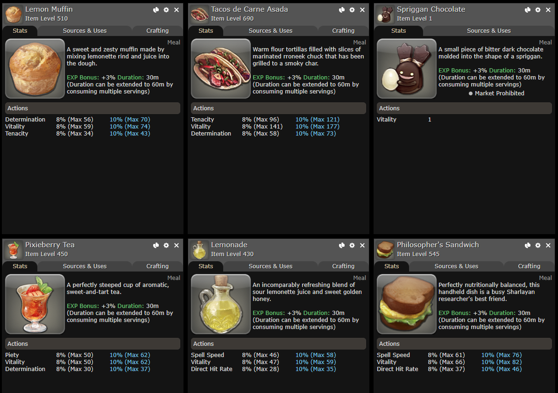558x393 pixels.
Task: Click the small Lemon Muffin header icon
Action: tap(13, 14)
